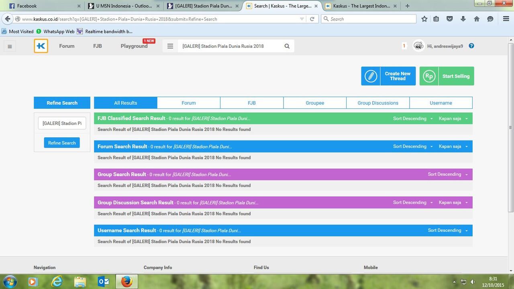Switch to the Username results tab
This screenshot has height=289, width=514.
click(x=441, y=103)
